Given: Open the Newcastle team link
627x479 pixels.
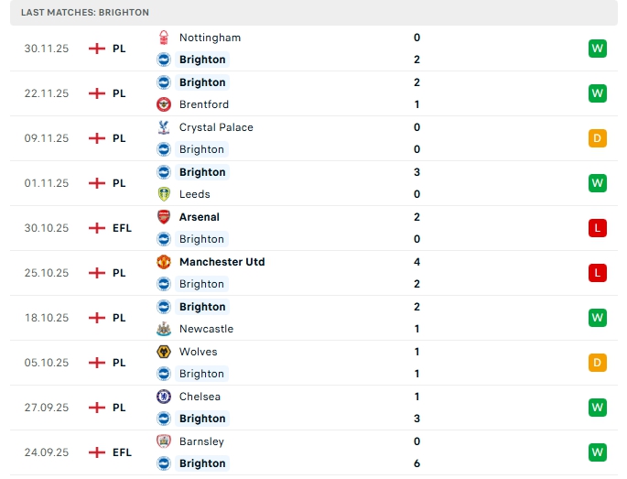Looking at the screenshot, I should (206, 329).
